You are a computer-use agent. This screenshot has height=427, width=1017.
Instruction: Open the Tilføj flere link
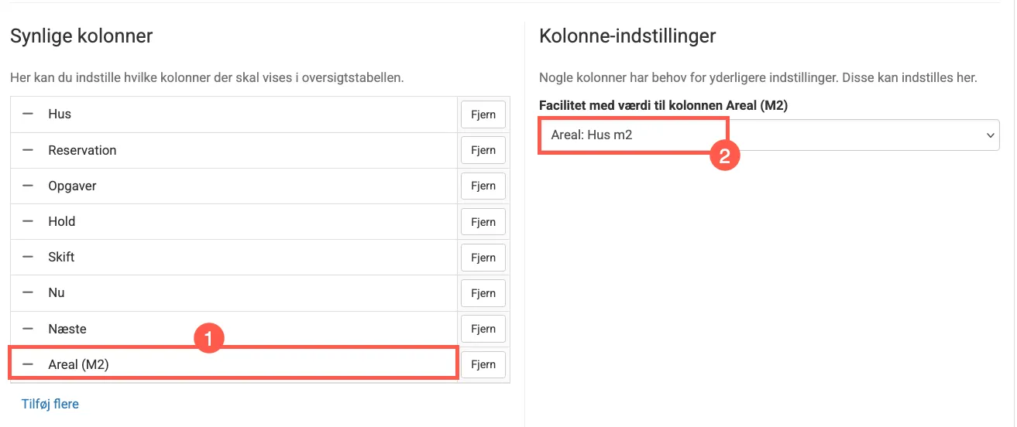pyautogui.click(x=50, y=404)
